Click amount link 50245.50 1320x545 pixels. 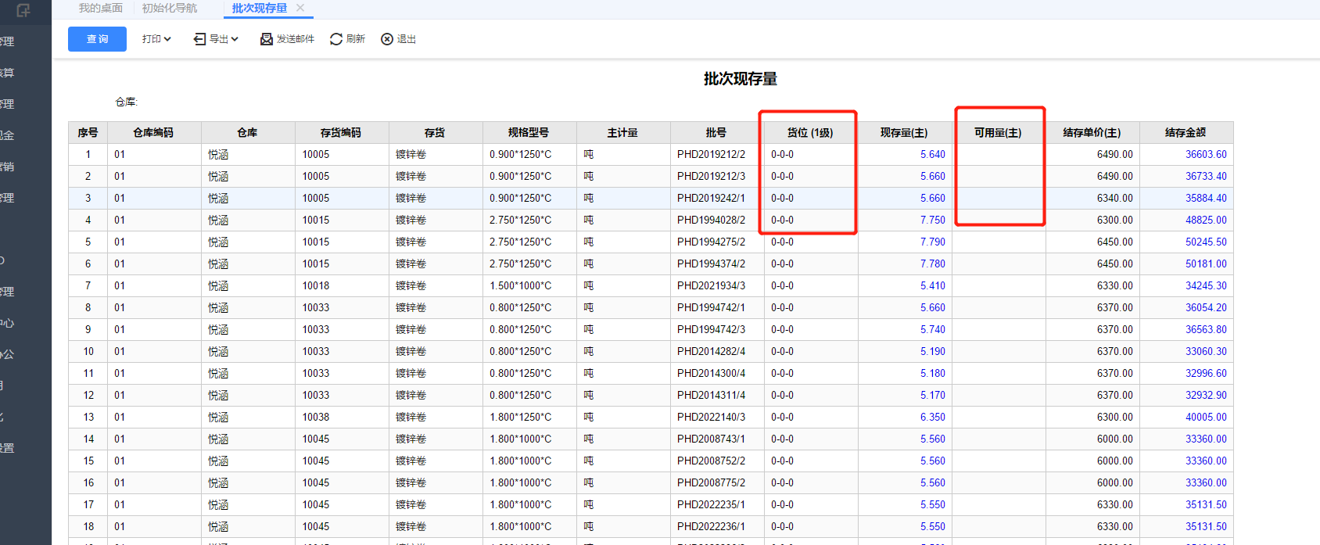click(1206, 242)
